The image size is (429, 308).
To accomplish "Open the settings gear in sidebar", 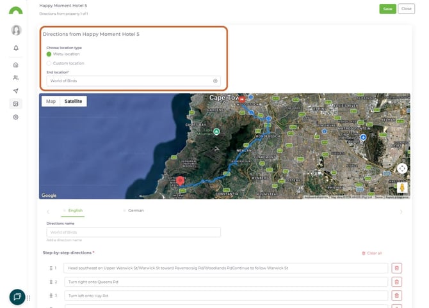I will pos(16,117).
